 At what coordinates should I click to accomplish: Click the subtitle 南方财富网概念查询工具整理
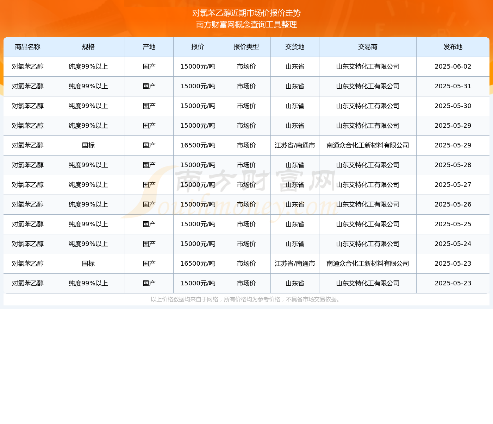pyautogui.click(x=246, y=25)
